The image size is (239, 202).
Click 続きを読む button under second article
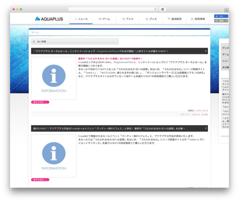tap(40, 180)
